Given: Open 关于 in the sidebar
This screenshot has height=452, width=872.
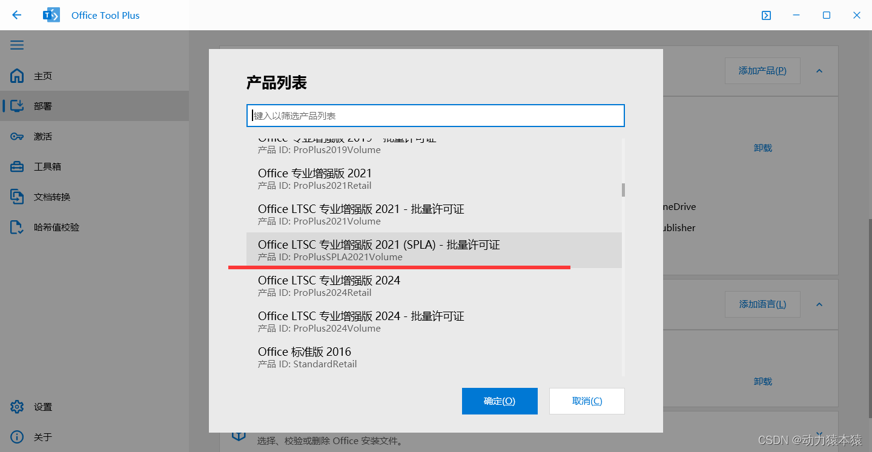Looking at the screenshot, I should pyautogui.click(x=94, y=437).
